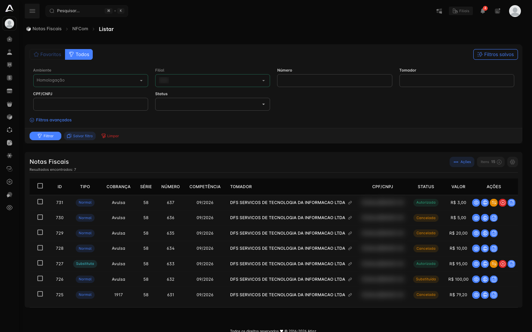Check the checkbox for invoice 731
532x332 pixels.
pyautogui.click(x=40, y=202)
